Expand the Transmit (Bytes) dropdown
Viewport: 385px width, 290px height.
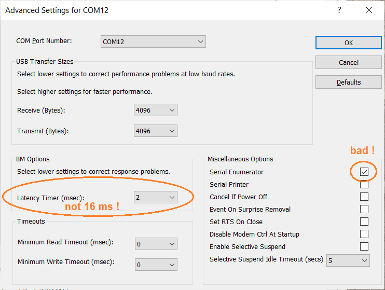pyautogui.click(x=156, y=131)
